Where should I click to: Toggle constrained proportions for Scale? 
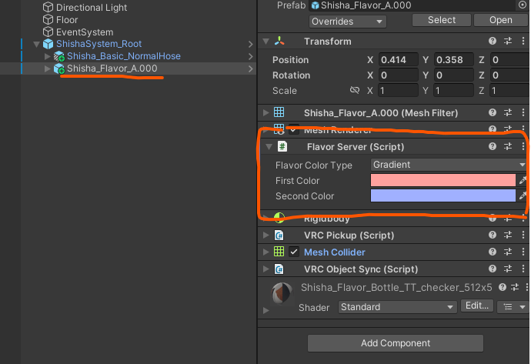[x=355, y=90]
